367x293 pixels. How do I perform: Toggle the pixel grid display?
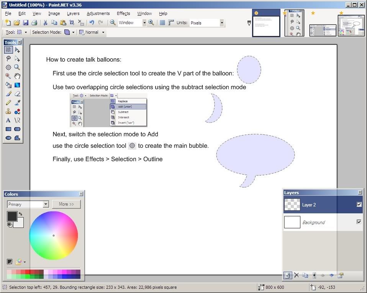pos(162,23)
